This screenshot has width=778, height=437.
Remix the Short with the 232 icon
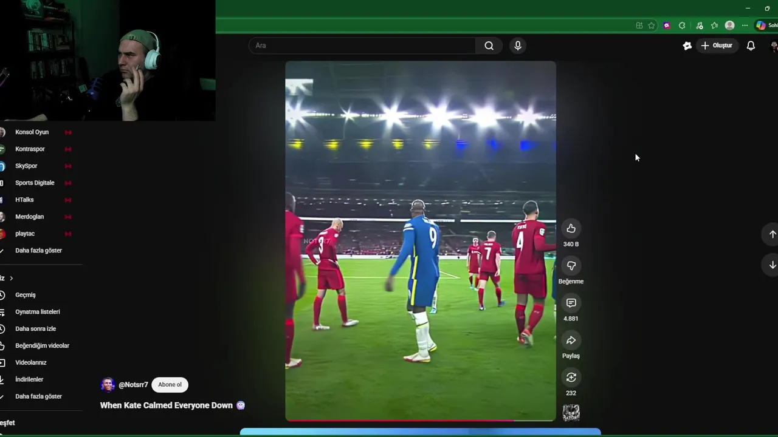tap(571, 378)
